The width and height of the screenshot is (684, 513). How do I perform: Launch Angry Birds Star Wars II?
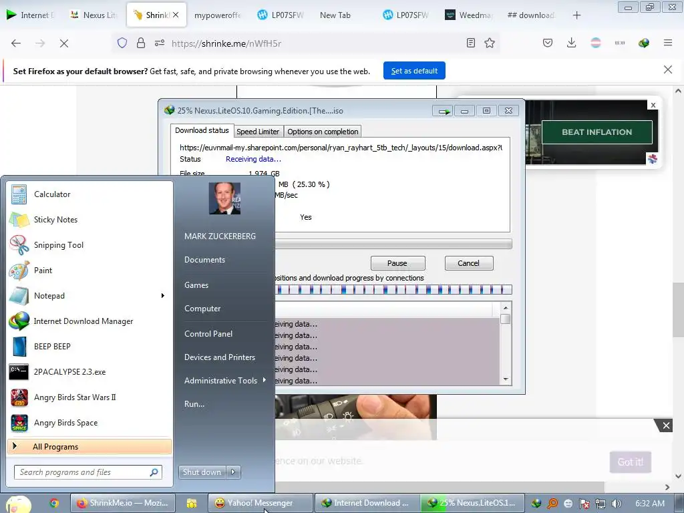[x=90, y=397]
